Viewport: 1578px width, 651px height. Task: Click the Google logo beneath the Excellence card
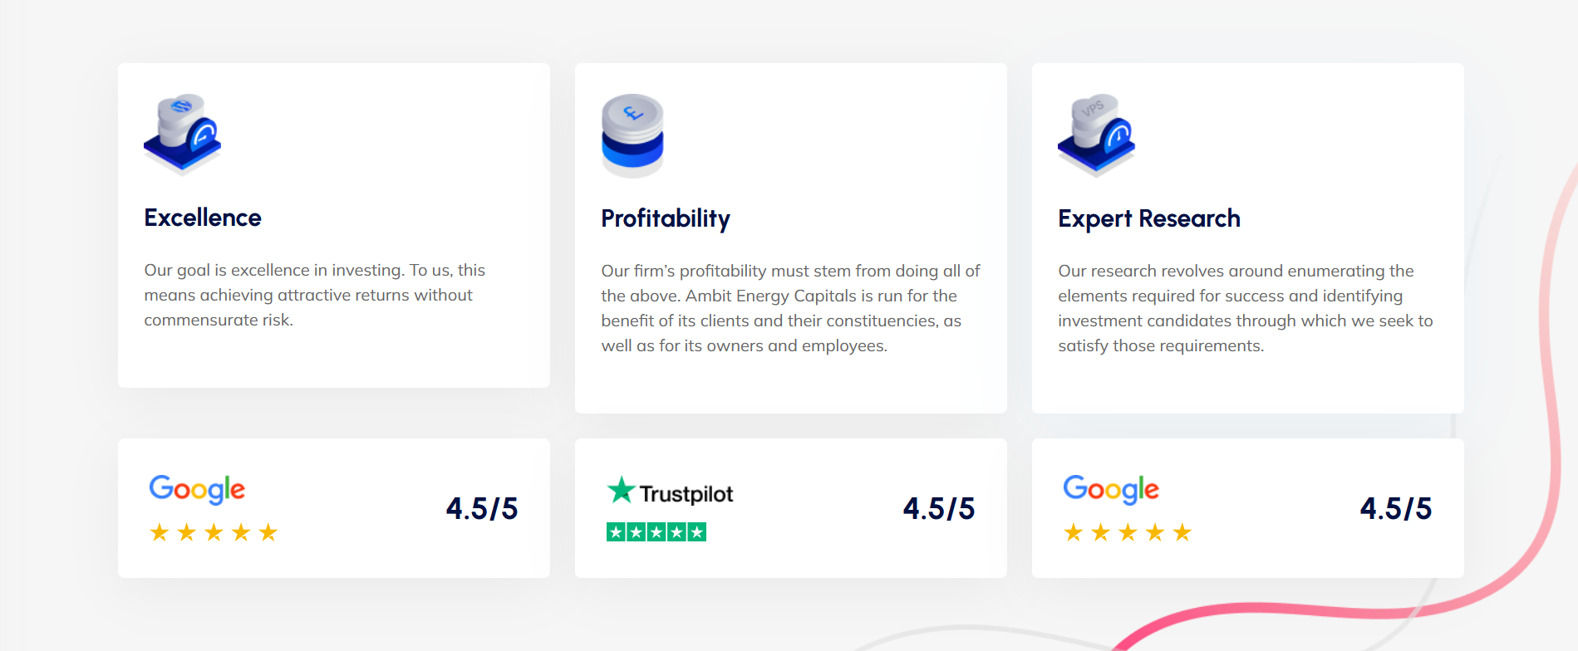click(x=197, y=489)
